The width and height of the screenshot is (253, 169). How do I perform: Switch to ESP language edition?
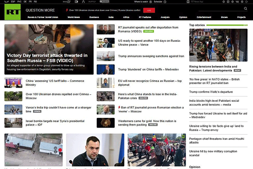point(13,2)
